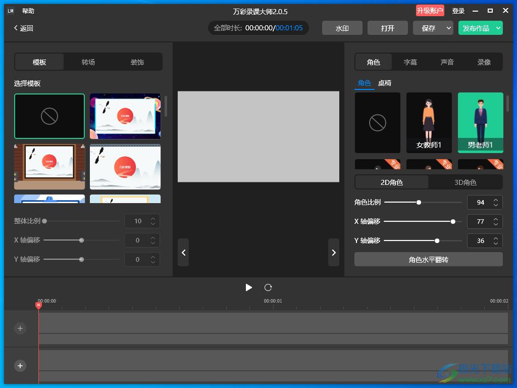Image resolution: width=517 pixels, height=388 pixels.
Task: Expand the 发布作品 dropdown arrow
Action: click(498, 28)
